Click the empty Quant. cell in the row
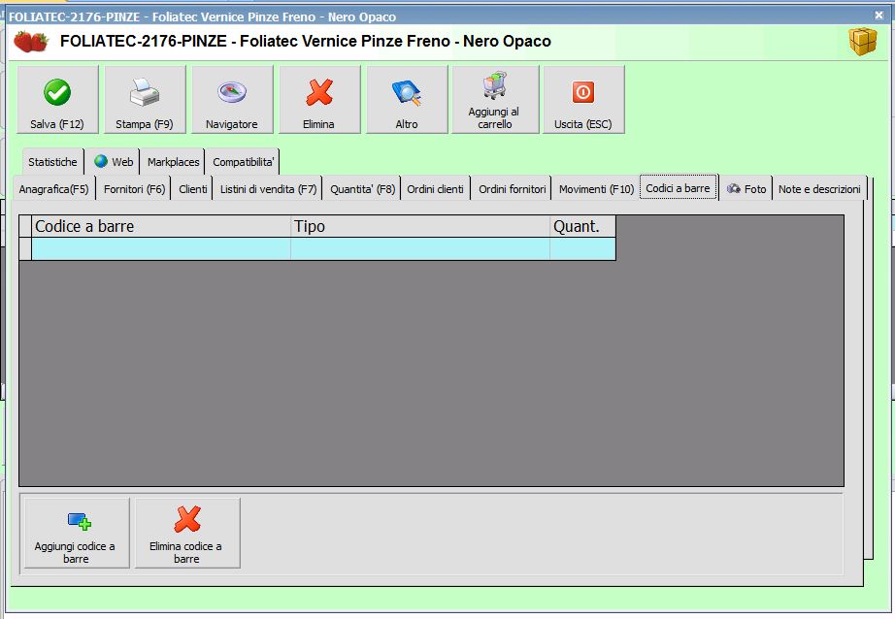Image resolution: width=895 pixels, height=619 pixels. 582,249
